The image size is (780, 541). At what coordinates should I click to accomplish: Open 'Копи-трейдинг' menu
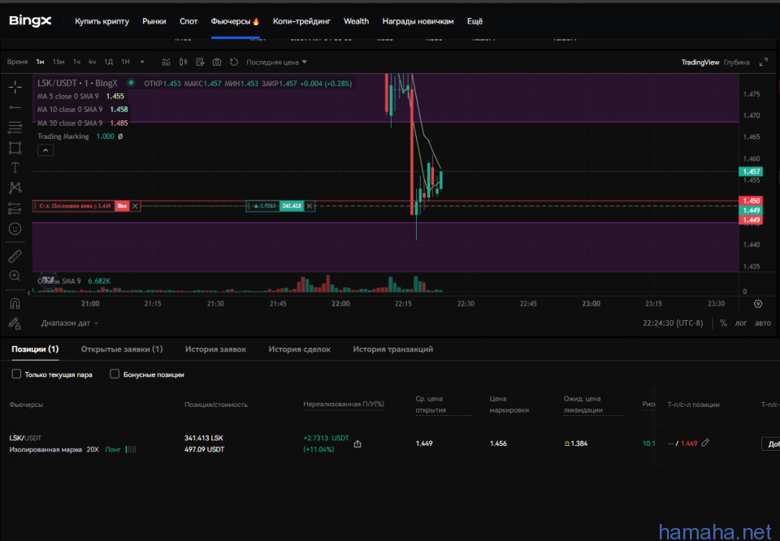tap(301, 21)
